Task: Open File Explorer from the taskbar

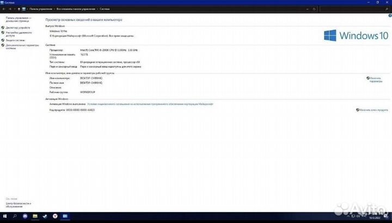Action: (35, 216)
